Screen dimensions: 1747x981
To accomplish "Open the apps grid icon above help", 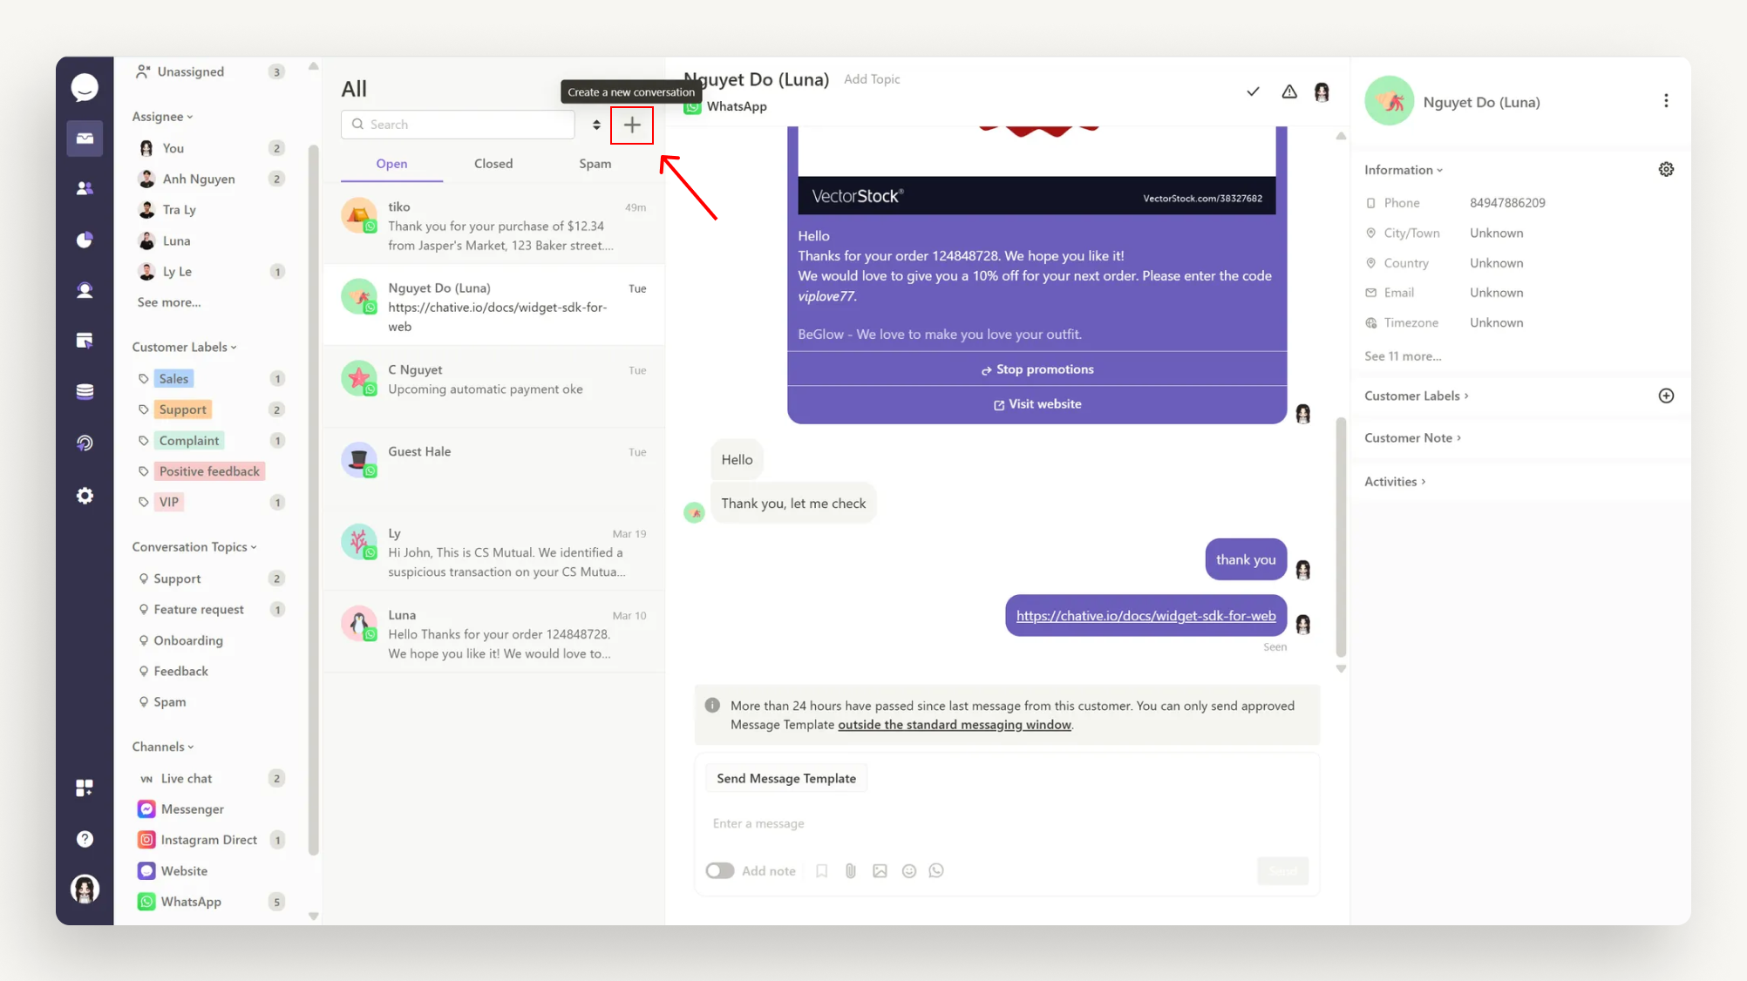I will click(85, 787).
